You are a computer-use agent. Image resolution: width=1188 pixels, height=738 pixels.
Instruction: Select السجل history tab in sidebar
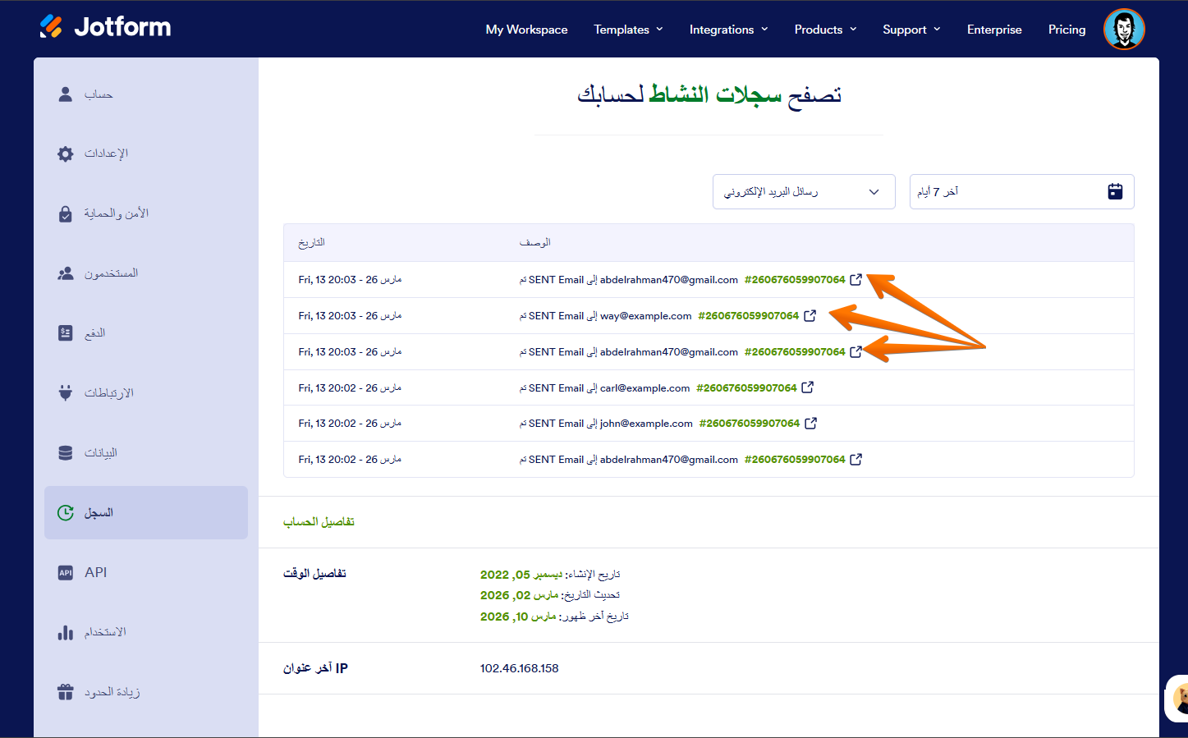click(99, 512)
